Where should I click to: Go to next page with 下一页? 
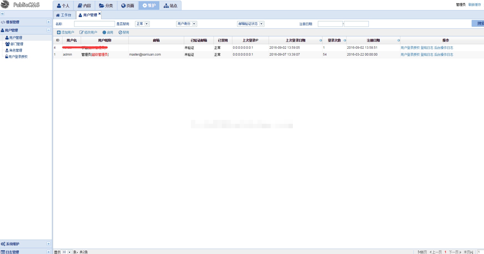pyautogui.click(x=455, y=252)
